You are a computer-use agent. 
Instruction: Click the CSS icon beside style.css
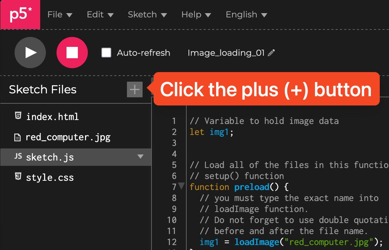(x=17, y=177)
